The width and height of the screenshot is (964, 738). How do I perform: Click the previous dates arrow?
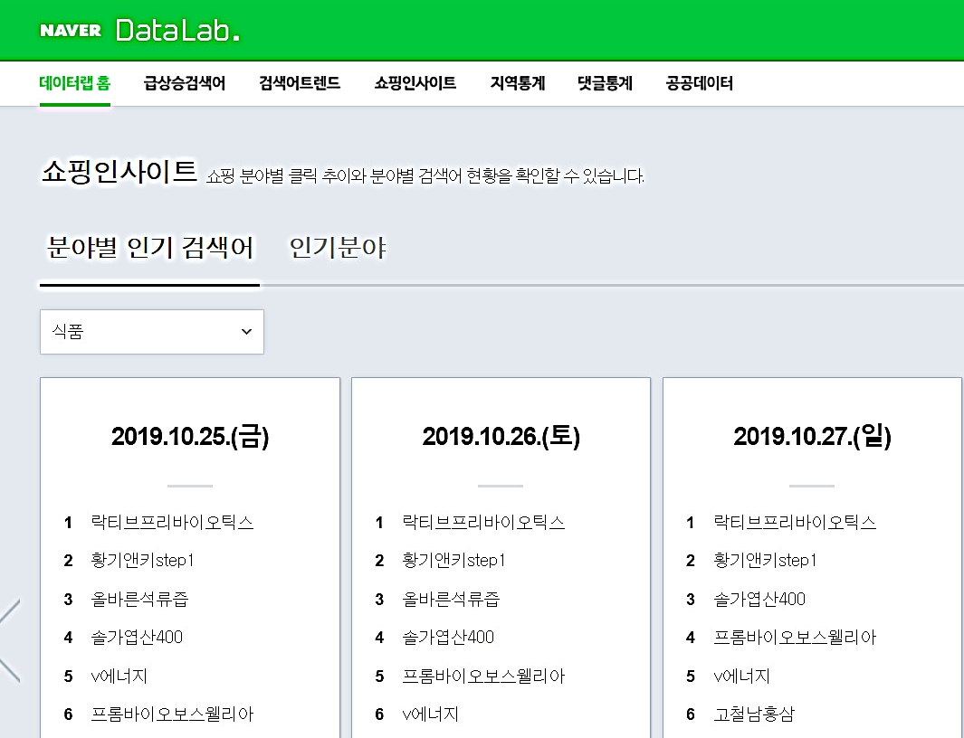pos(10,640)
